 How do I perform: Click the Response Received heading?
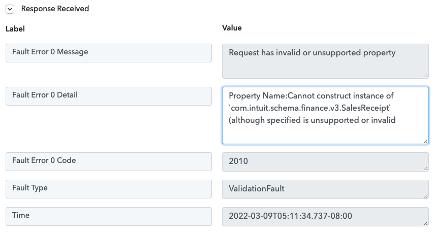pyautogui.click(x=55, y=9)
